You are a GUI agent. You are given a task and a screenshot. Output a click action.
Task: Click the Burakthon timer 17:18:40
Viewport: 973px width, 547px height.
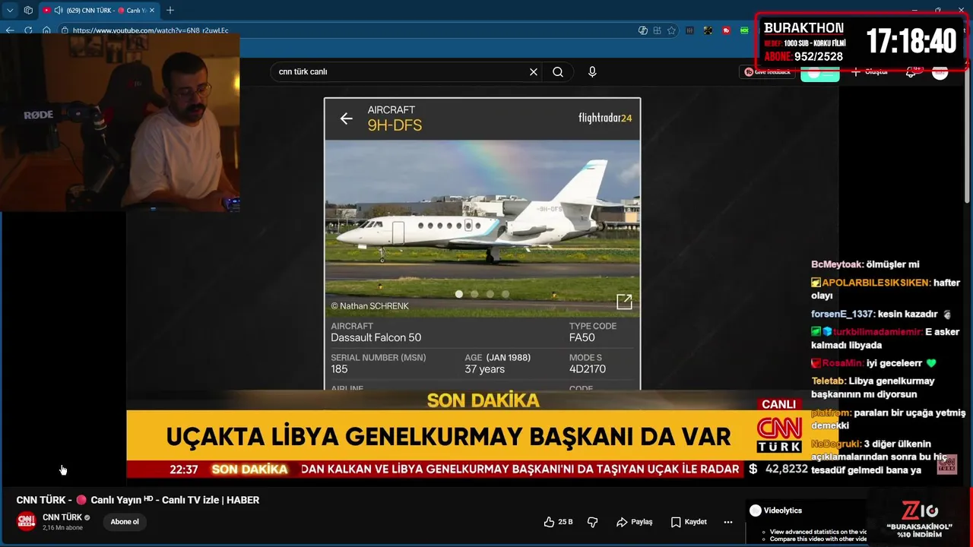tap(911, 41)
